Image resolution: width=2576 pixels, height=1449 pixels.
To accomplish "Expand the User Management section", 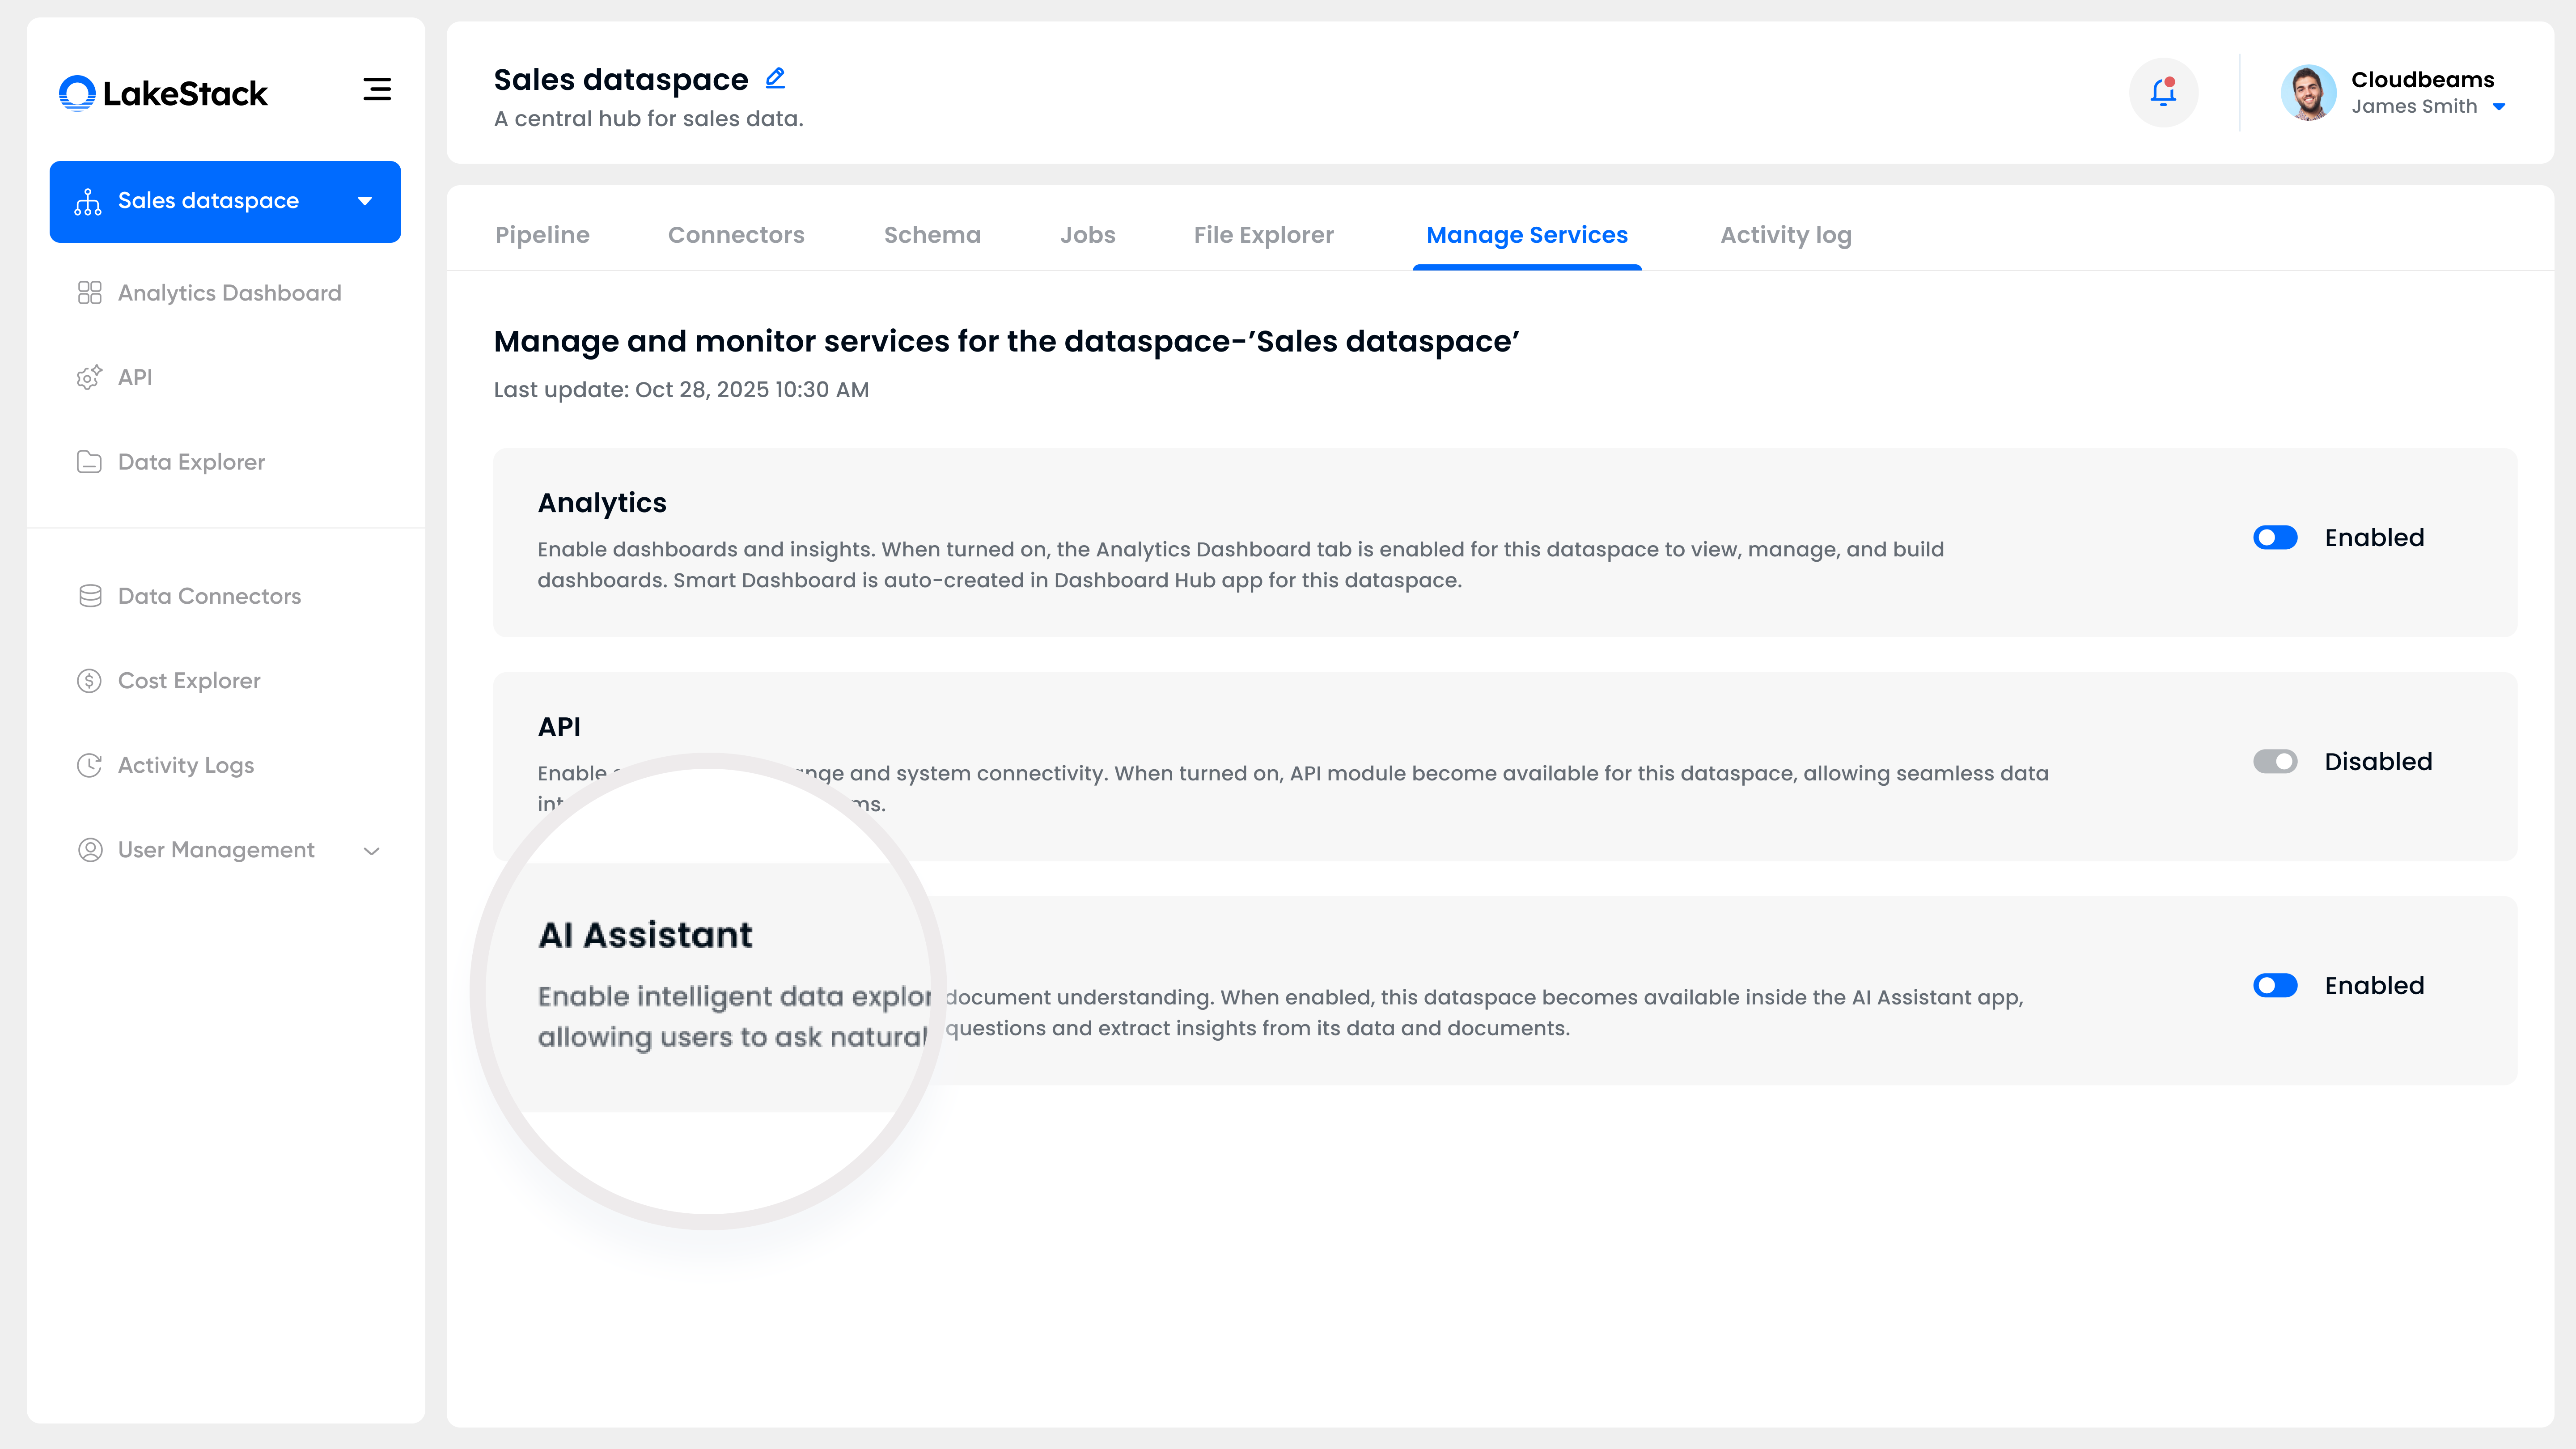I will click(371, 851).
